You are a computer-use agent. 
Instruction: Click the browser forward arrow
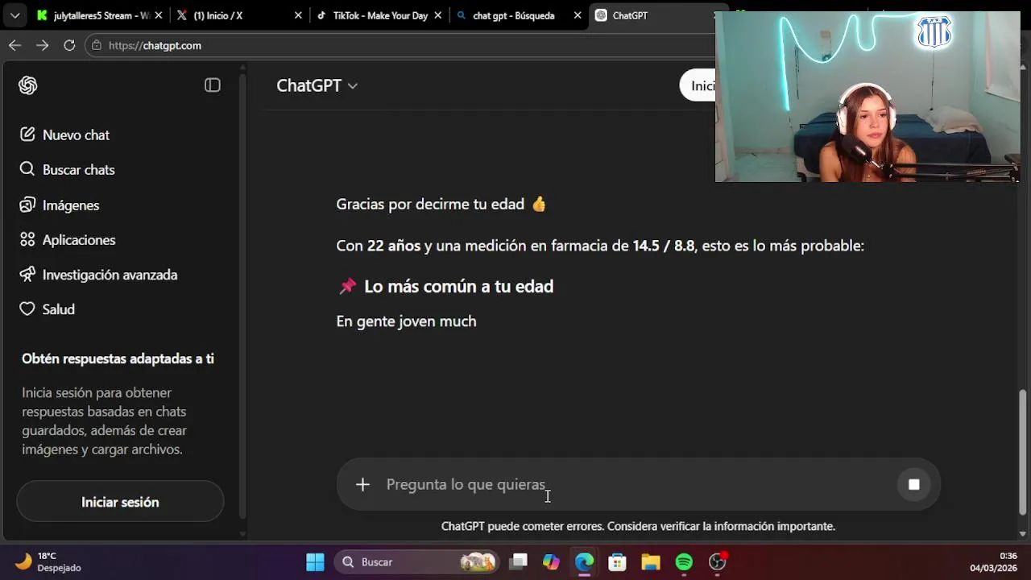point(42,46)
